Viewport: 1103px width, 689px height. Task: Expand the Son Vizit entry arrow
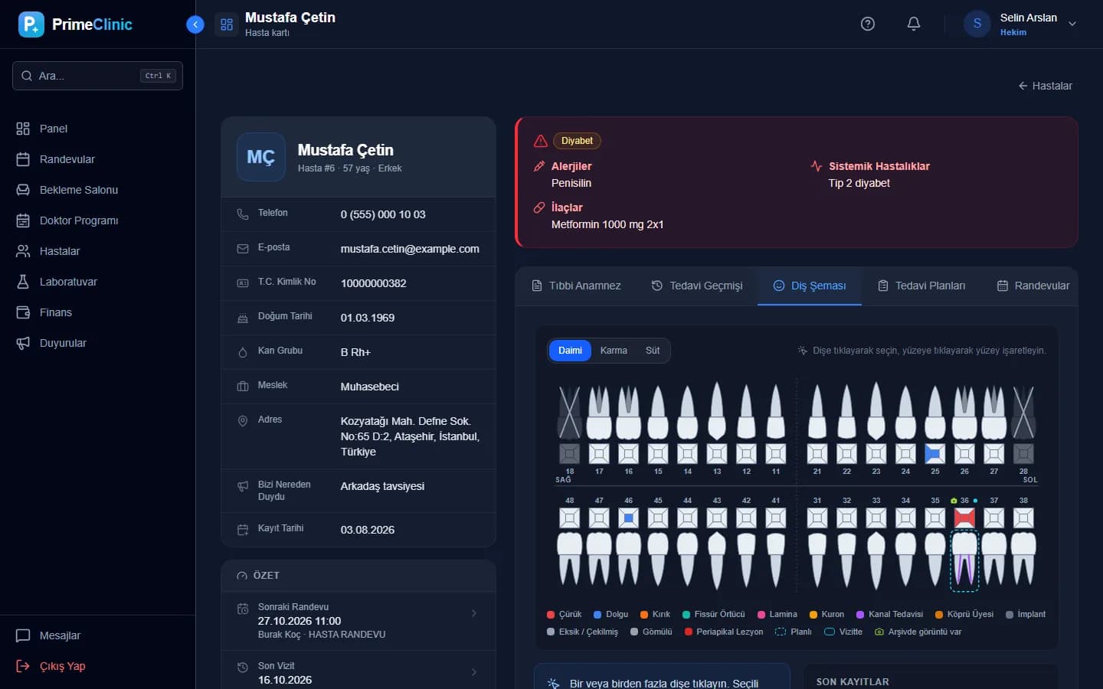point(473,672)
